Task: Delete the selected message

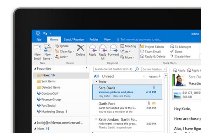Action: coord(80,50)
